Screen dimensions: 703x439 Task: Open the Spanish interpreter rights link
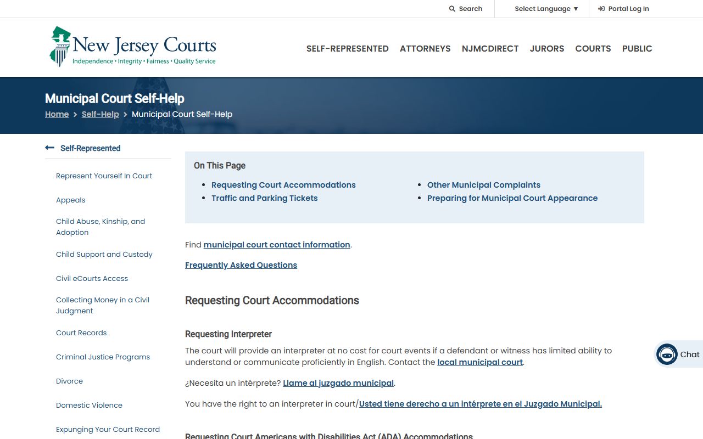tap(481, 404)
